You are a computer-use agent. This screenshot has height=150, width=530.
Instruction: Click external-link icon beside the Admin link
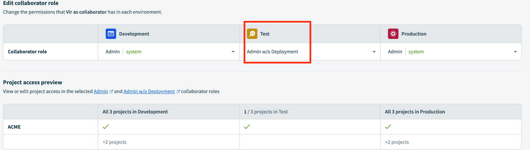(111, 92)
